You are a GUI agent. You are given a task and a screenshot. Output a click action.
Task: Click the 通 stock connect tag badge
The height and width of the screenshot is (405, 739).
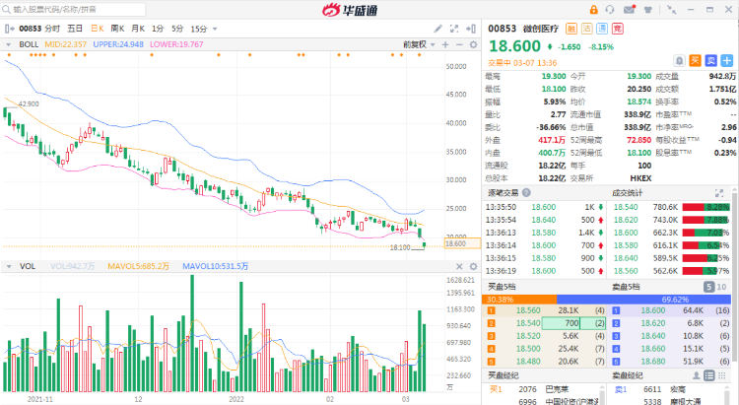click(x=602, y=29)
